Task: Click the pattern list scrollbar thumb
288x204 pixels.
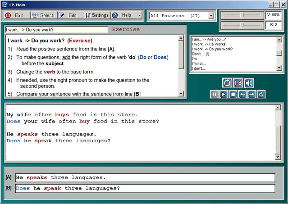Action: click(279, 53)
